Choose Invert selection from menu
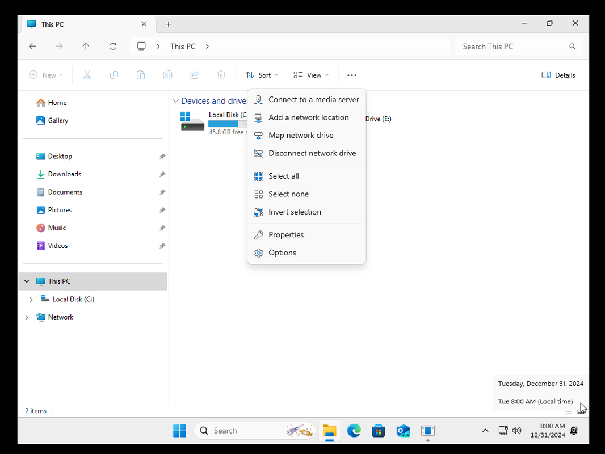This screenshot has width=605, height=454. click(x=306, y=212)
